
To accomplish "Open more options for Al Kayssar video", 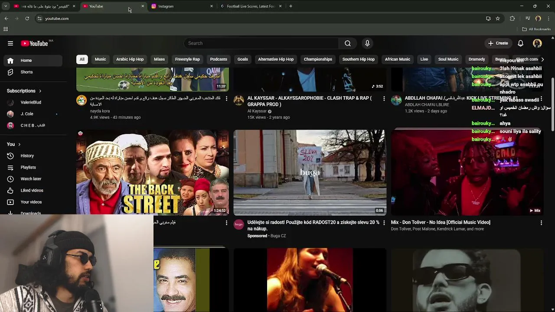I will click(x=384, y=99).
